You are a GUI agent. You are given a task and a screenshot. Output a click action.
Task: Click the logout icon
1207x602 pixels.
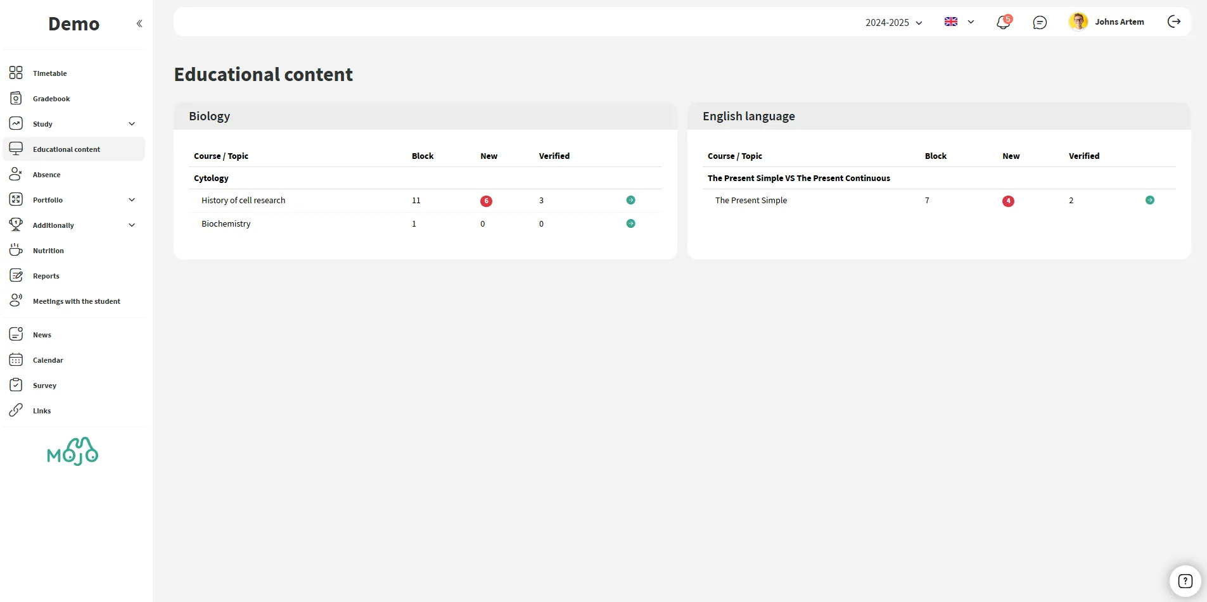tap(1173, 22)
